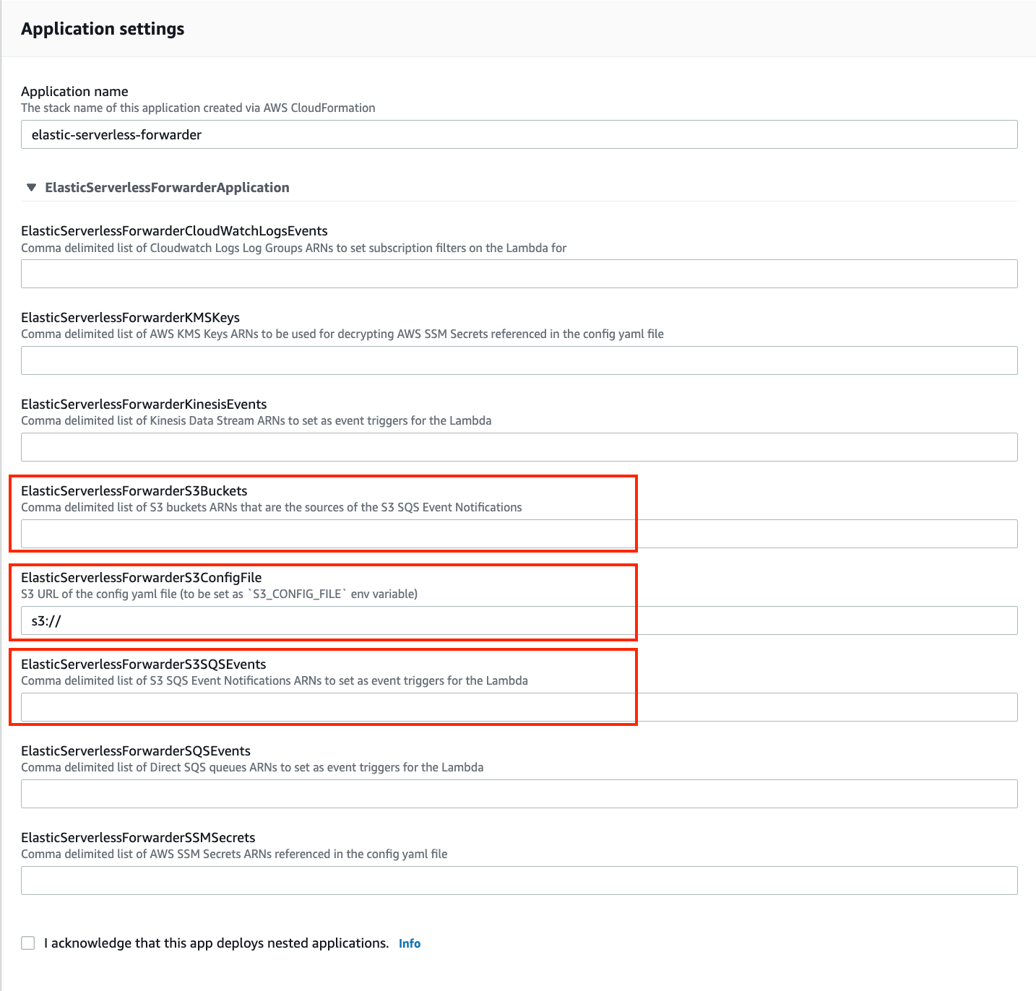
Task: Select the Application settings heading
Action: coord(103,29)
